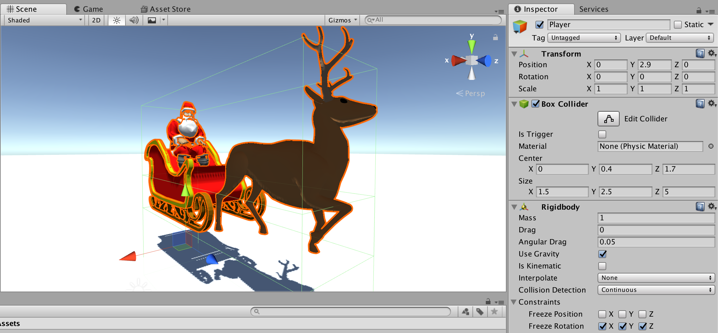Click the Player name field
718x333 pixels.
pos(609,24)
